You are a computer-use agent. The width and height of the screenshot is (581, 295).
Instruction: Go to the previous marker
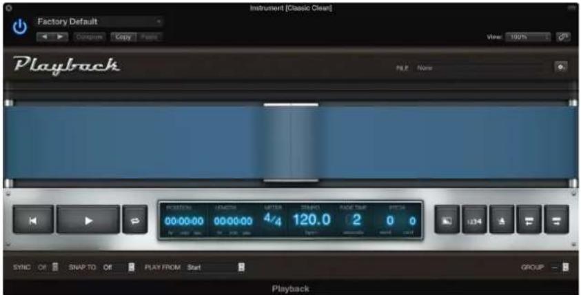coord(529,220)
